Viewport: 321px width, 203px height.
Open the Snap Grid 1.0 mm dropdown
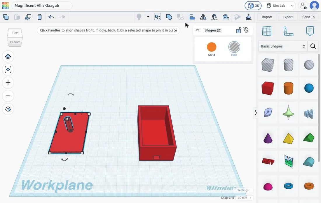[x=244, y=198]
